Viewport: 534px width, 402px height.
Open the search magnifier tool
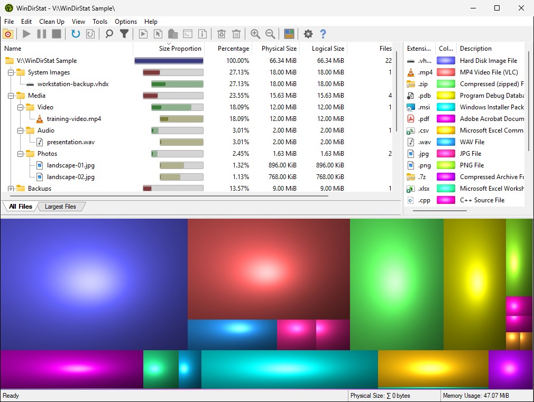[109, 34]
